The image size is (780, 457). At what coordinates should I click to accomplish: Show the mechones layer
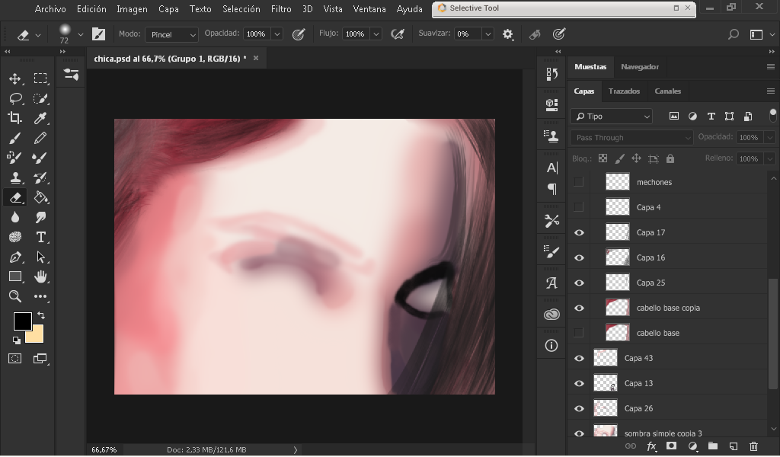(579, 182)
